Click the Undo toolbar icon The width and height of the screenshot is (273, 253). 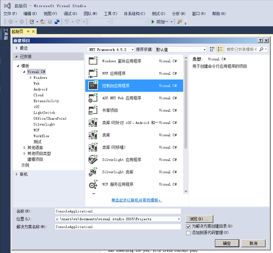[67, 22]
